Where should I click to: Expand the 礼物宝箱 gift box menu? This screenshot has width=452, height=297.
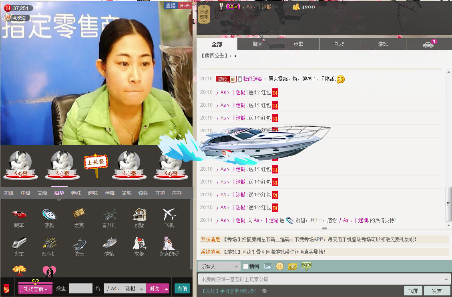(35, 289)
